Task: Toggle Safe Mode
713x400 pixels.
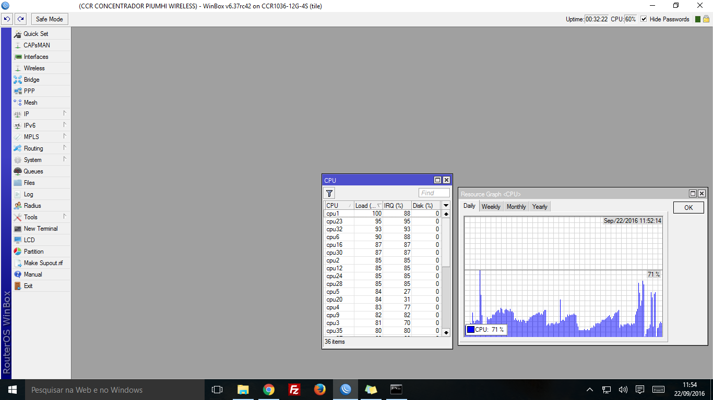Action: tap(50, 19)
